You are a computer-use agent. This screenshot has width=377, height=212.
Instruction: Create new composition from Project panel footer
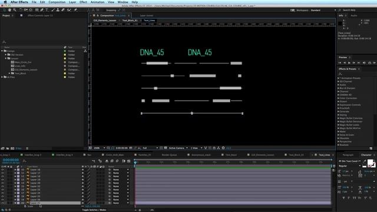point(12,148)
